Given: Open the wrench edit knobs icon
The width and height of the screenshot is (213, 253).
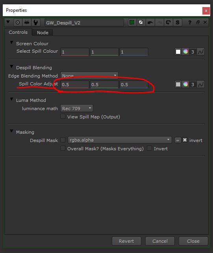Looking at the screenshot, I should 36,22.
